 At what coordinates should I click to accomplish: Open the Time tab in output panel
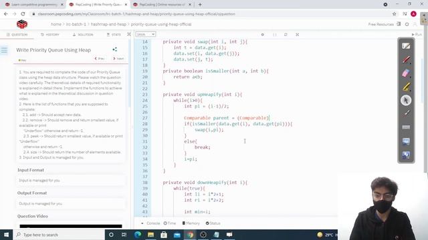pos(170,223)
